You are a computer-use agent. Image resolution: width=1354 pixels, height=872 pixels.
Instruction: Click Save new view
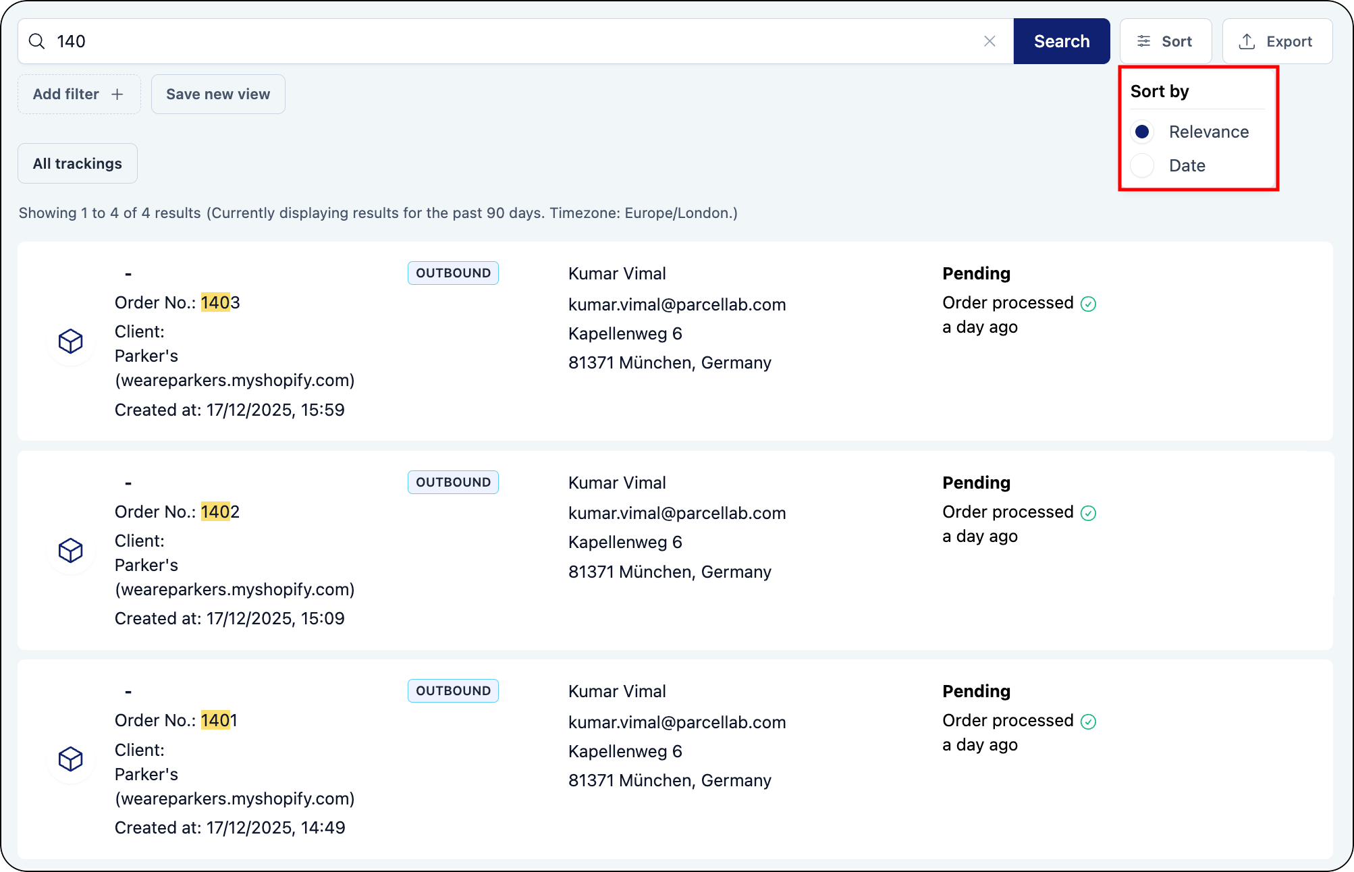tap(217, 94)
